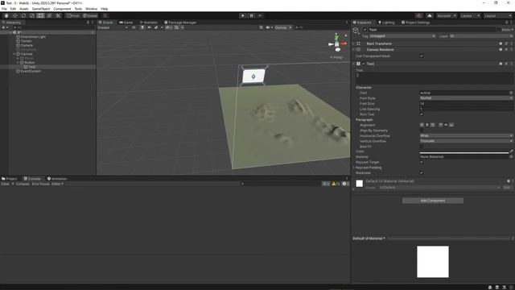Viewport: 515px width, 290px height.
Task: Open the Component menu
Action: 62,9
